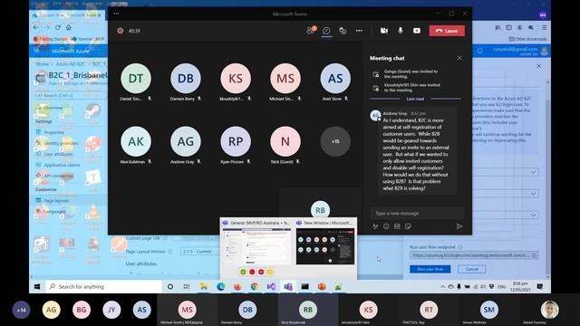
Task: Open Page layouts in Azure menu
Action: 56,200
